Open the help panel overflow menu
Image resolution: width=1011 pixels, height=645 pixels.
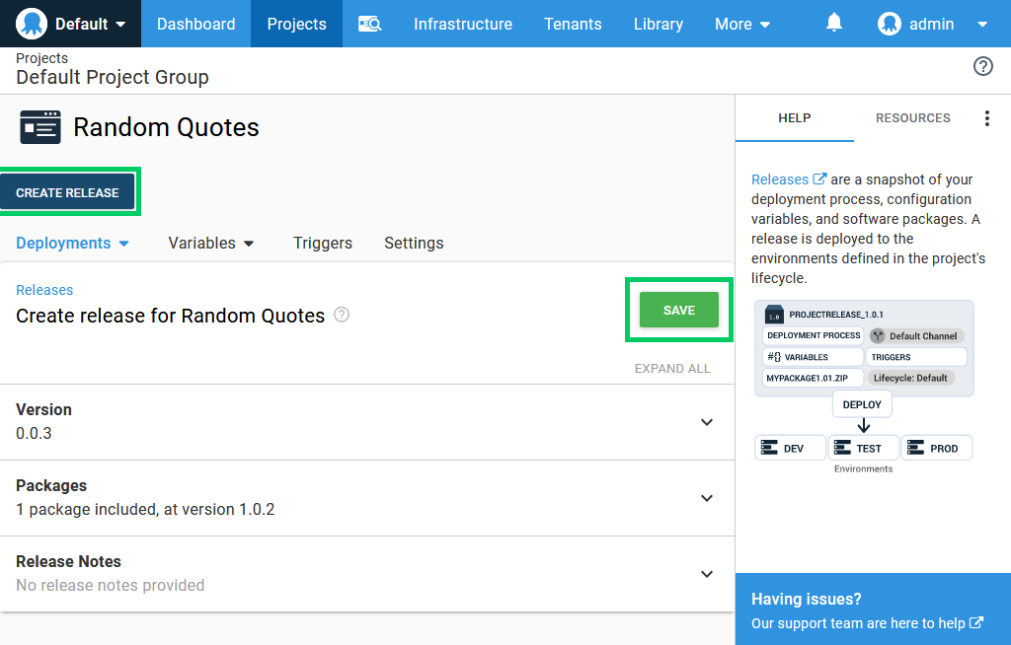pyautogui.click(x=986, y=118)
